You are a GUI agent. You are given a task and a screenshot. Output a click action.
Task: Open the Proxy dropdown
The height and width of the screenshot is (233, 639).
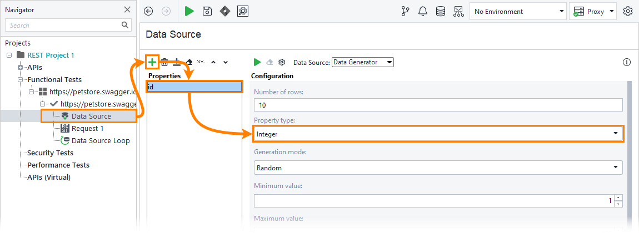(x=593, y=12)
